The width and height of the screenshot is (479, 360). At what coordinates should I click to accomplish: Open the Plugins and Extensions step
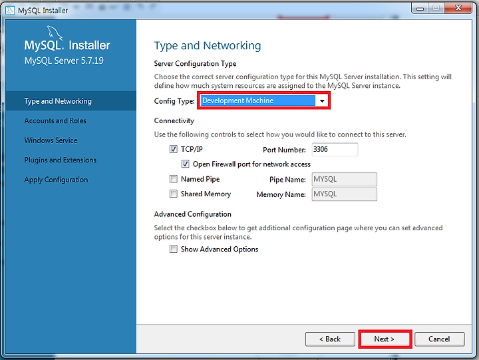60,160
